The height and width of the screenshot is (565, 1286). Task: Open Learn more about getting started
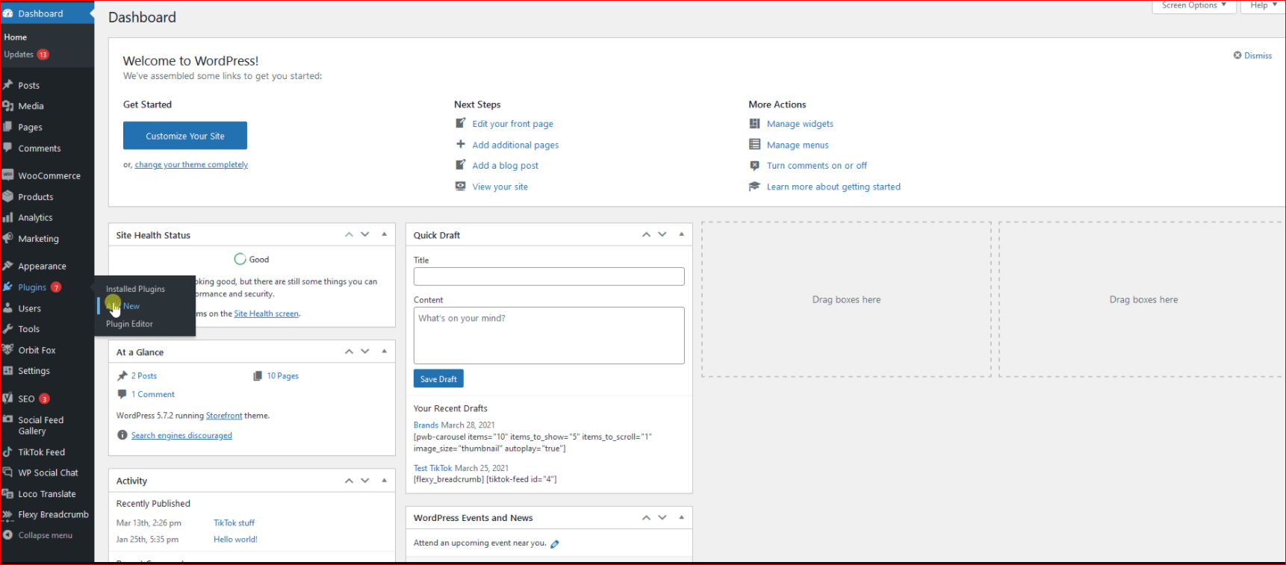click(833, 187)
